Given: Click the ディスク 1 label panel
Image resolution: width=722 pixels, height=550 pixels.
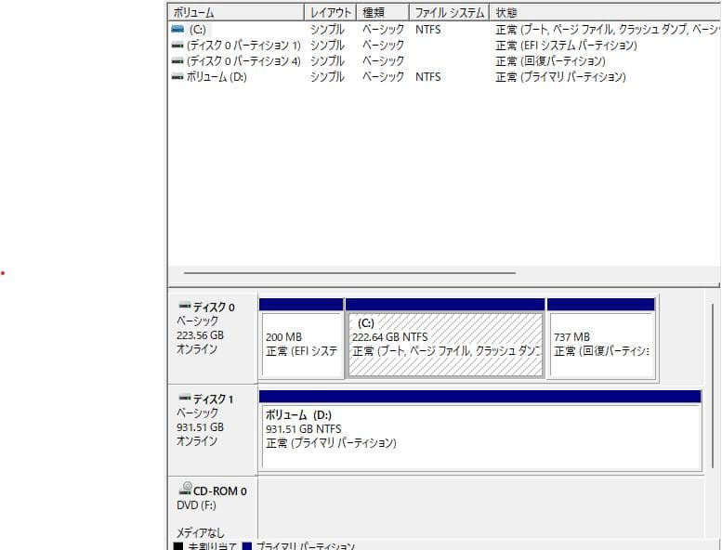Looking at the screenshot, I should pos(213,430).
